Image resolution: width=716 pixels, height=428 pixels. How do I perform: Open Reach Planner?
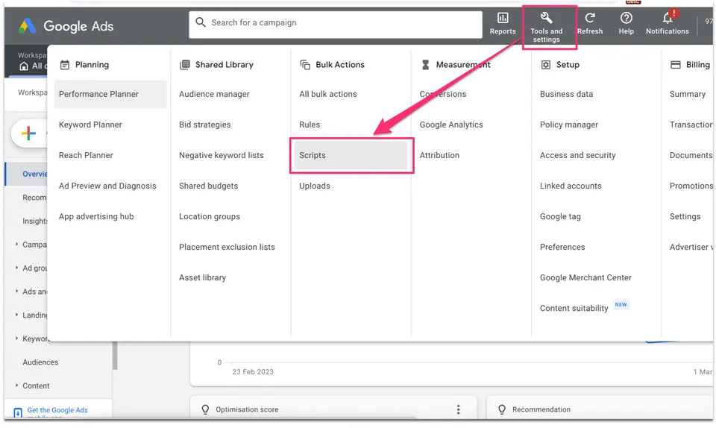pyautogui.click(x=86, y=155)
